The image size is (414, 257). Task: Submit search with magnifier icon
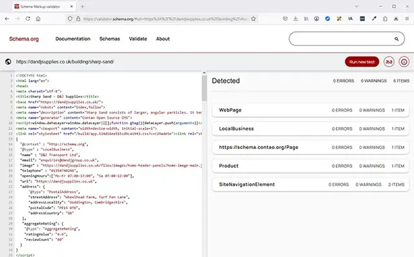(x=397, y=39)
